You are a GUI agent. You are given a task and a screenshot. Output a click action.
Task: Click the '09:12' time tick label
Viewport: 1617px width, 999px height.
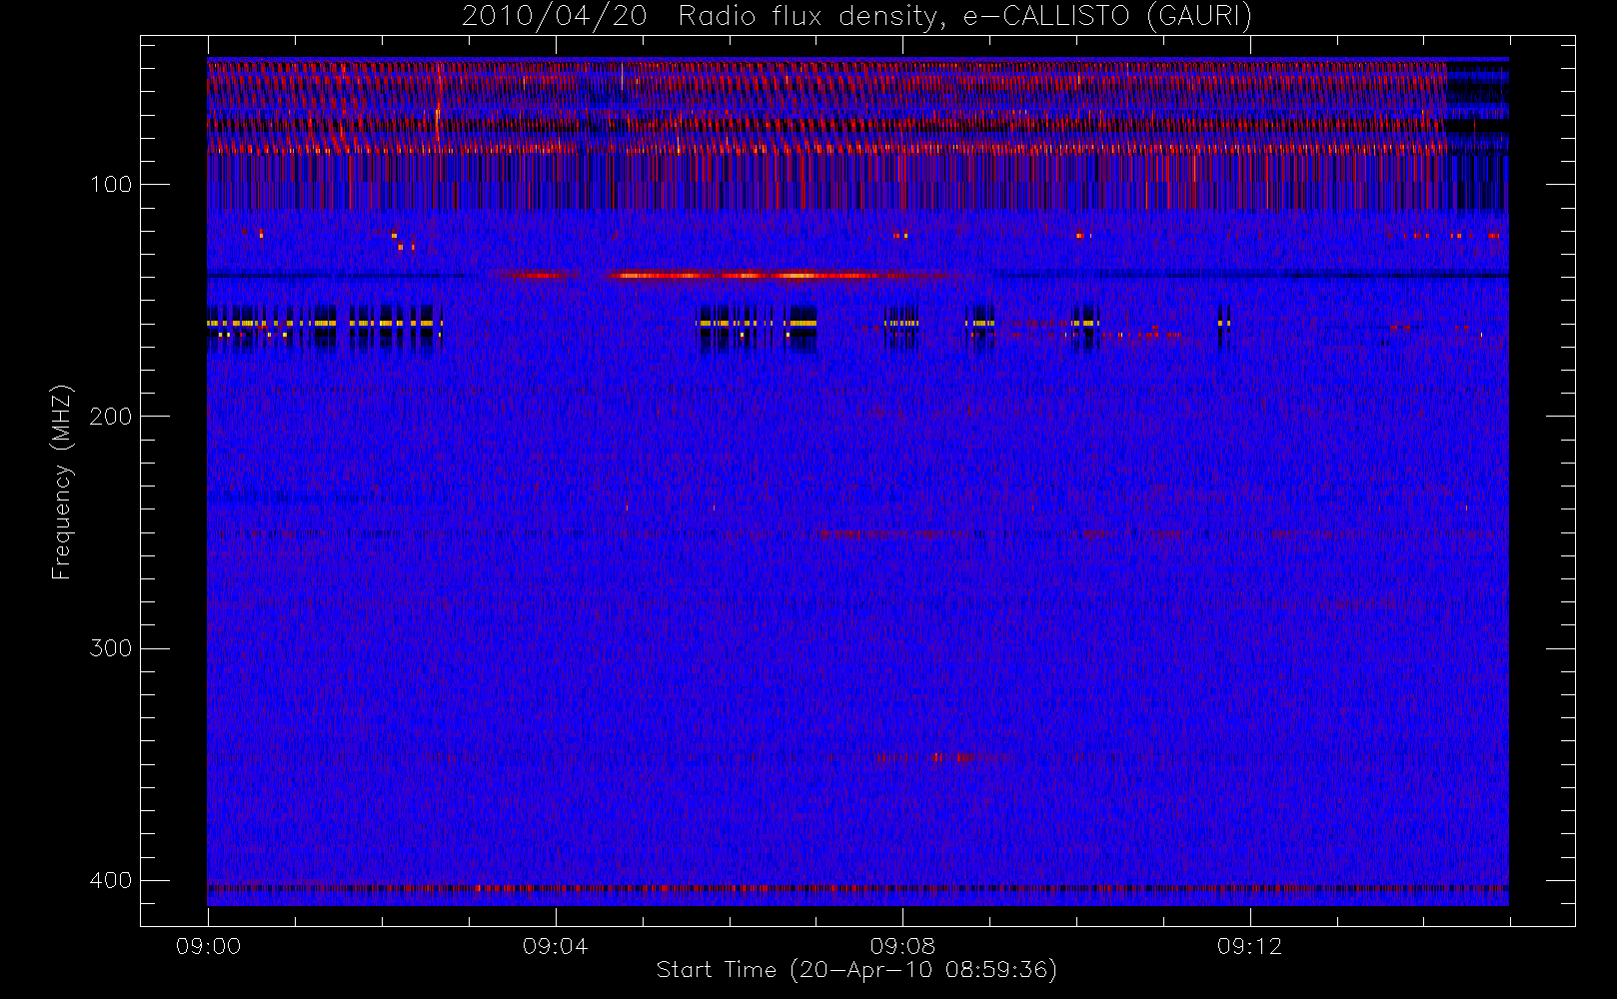coord(1250,946)
